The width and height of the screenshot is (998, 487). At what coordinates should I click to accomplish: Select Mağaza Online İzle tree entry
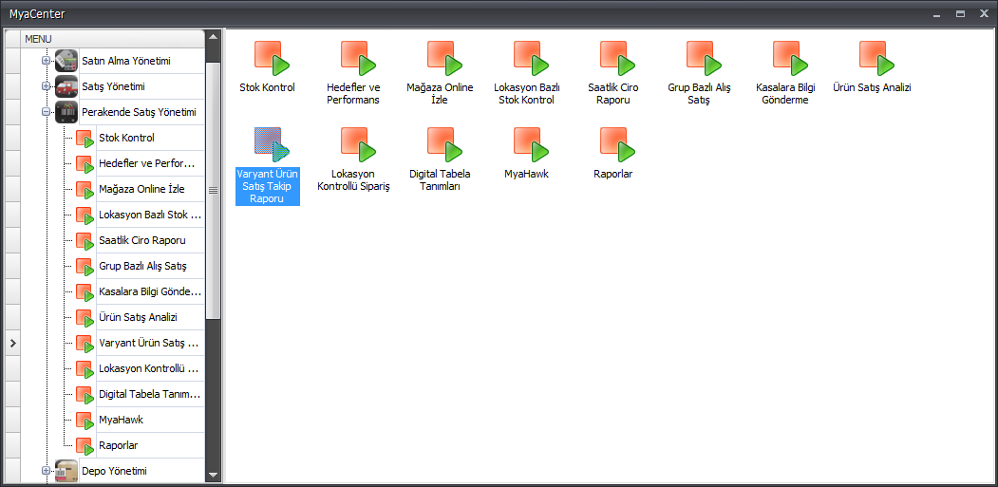(141, 189)
